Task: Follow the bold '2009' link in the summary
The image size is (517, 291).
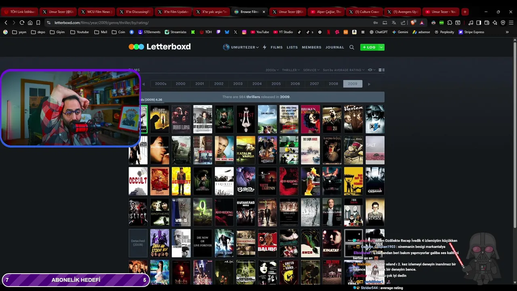Action: [x=285, y=97]
